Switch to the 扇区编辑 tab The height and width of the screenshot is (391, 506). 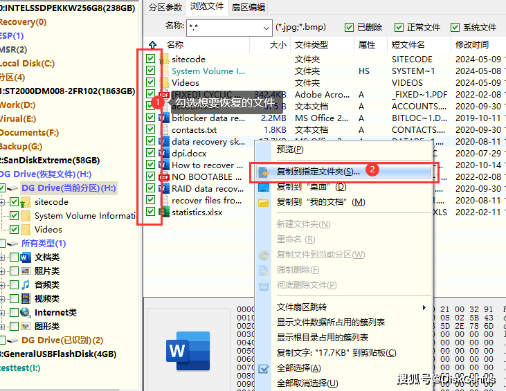pos(248,7)
